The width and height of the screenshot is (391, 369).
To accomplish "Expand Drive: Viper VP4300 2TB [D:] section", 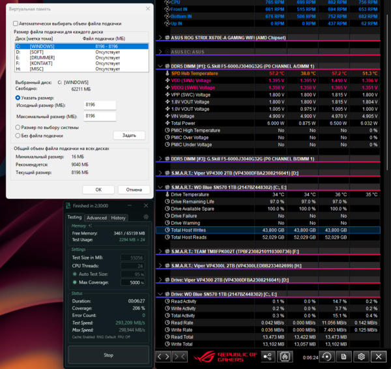I will coord(160,280).
